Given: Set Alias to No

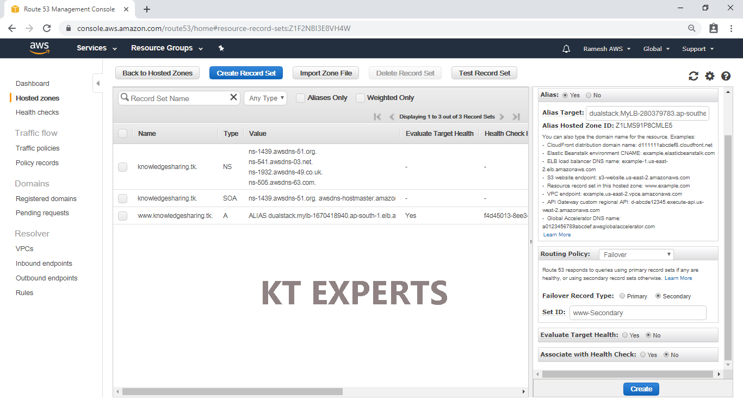Looking at the screenshot, I should click(589, 95).
